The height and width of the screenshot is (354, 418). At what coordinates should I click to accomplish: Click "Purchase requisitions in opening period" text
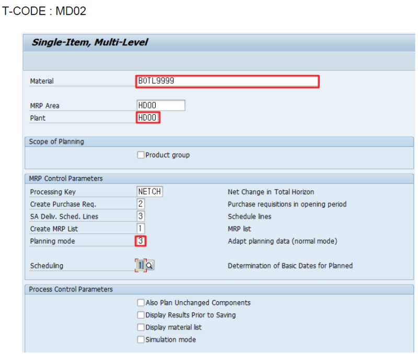[x=287, y=204]
